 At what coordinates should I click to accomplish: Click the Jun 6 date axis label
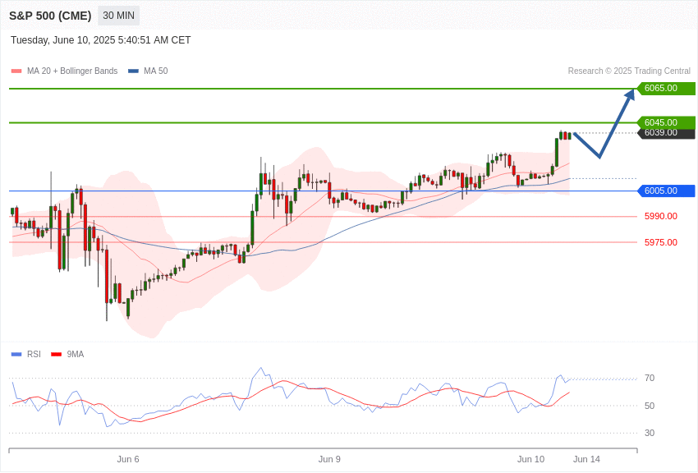tap(128, 459)
